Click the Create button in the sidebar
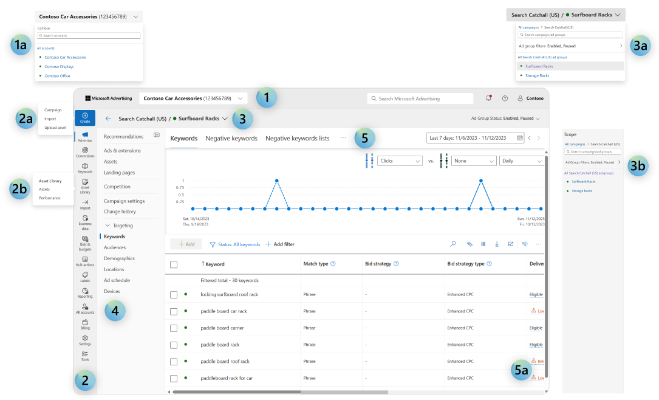Viewport: 659px width, 400px height. [x=85, y=118]
